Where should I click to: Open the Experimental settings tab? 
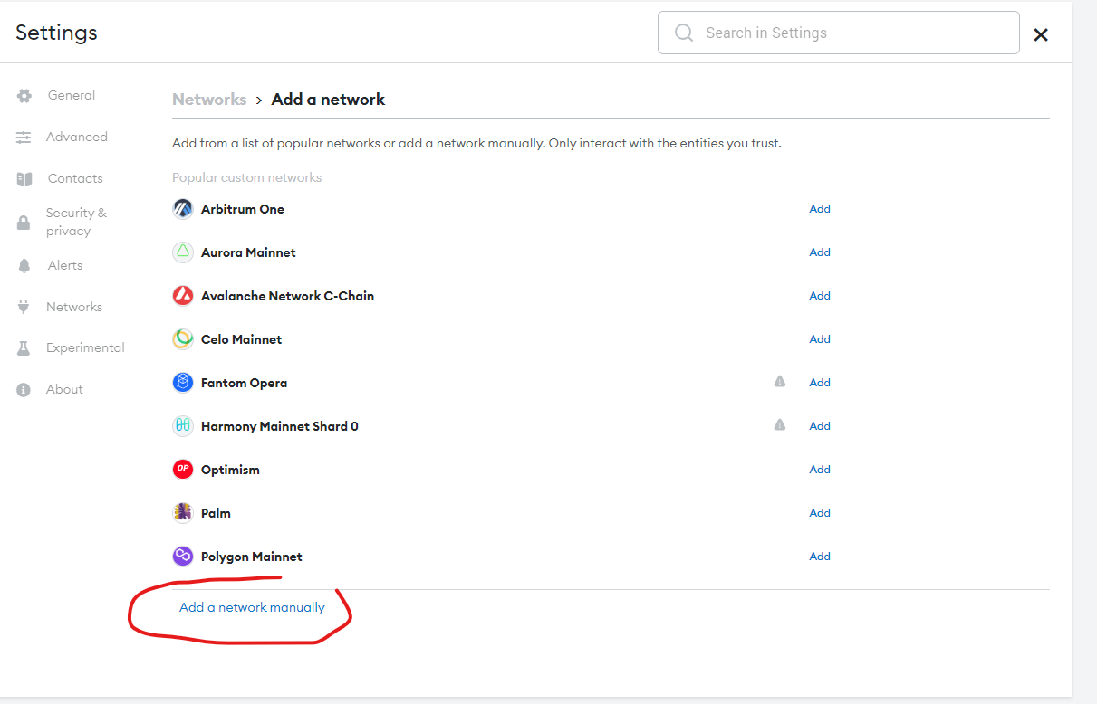point(85,348)
